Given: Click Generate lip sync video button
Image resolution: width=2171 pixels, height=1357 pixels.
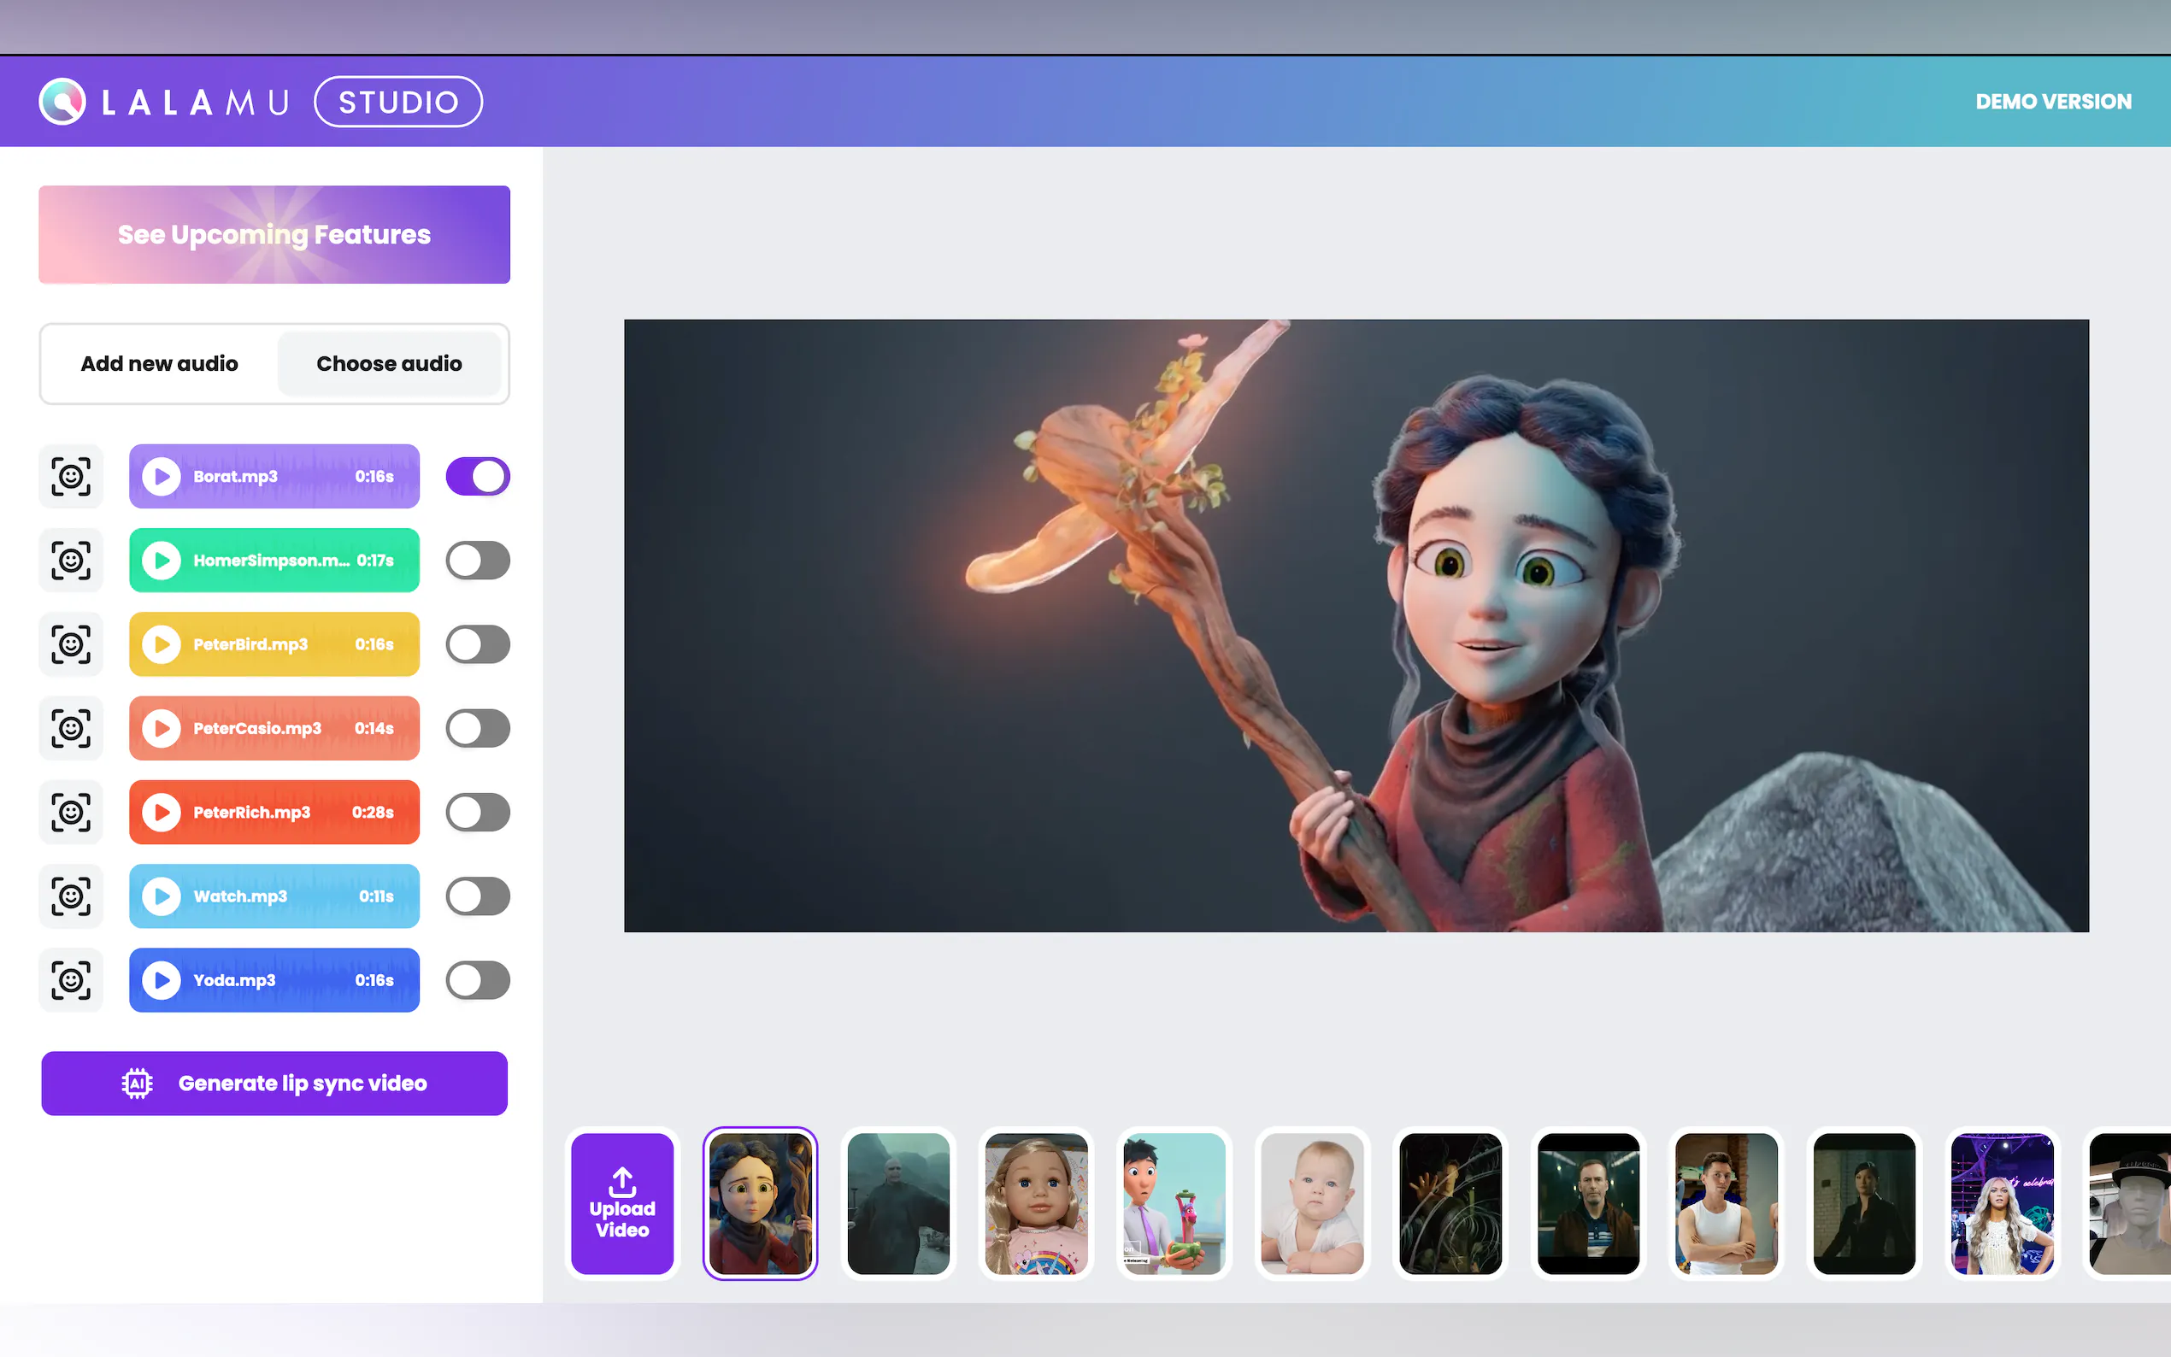Looking at the screenshot, I should point(274,1084).
